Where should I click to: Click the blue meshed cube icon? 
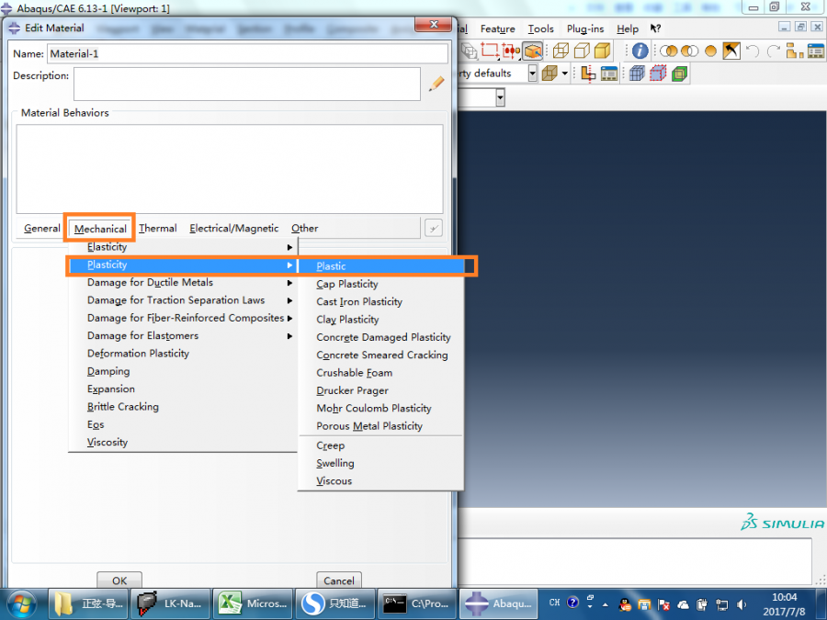click(637, 73)
